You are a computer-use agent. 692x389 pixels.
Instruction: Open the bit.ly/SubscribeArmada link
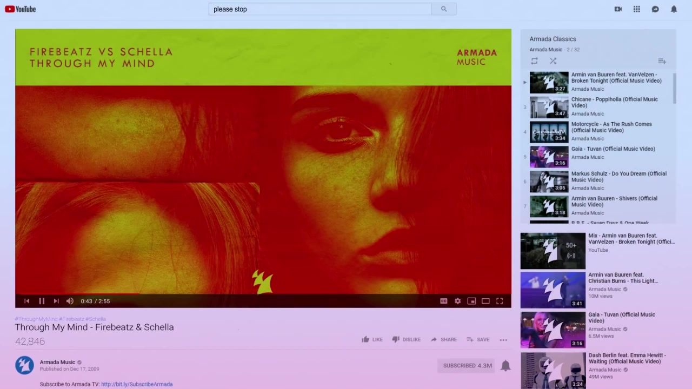click(137, 384)
